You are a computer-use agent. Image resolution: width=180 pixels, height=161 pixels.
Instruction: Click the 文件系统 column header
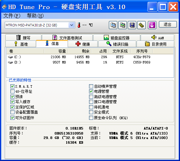tap(120, 51)
